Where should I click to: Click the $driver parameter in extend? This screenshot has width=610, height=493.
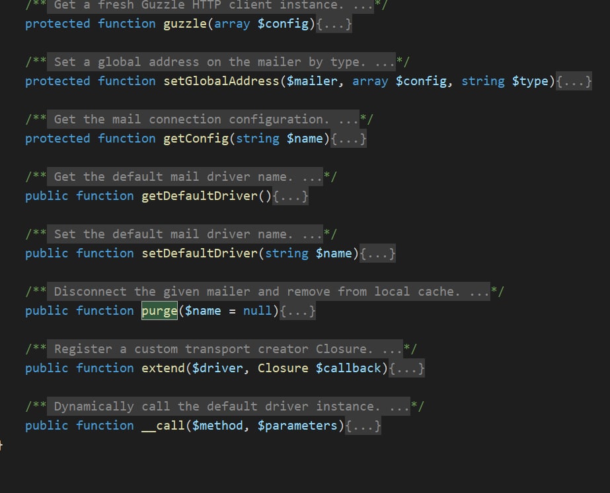pos(217,368)
